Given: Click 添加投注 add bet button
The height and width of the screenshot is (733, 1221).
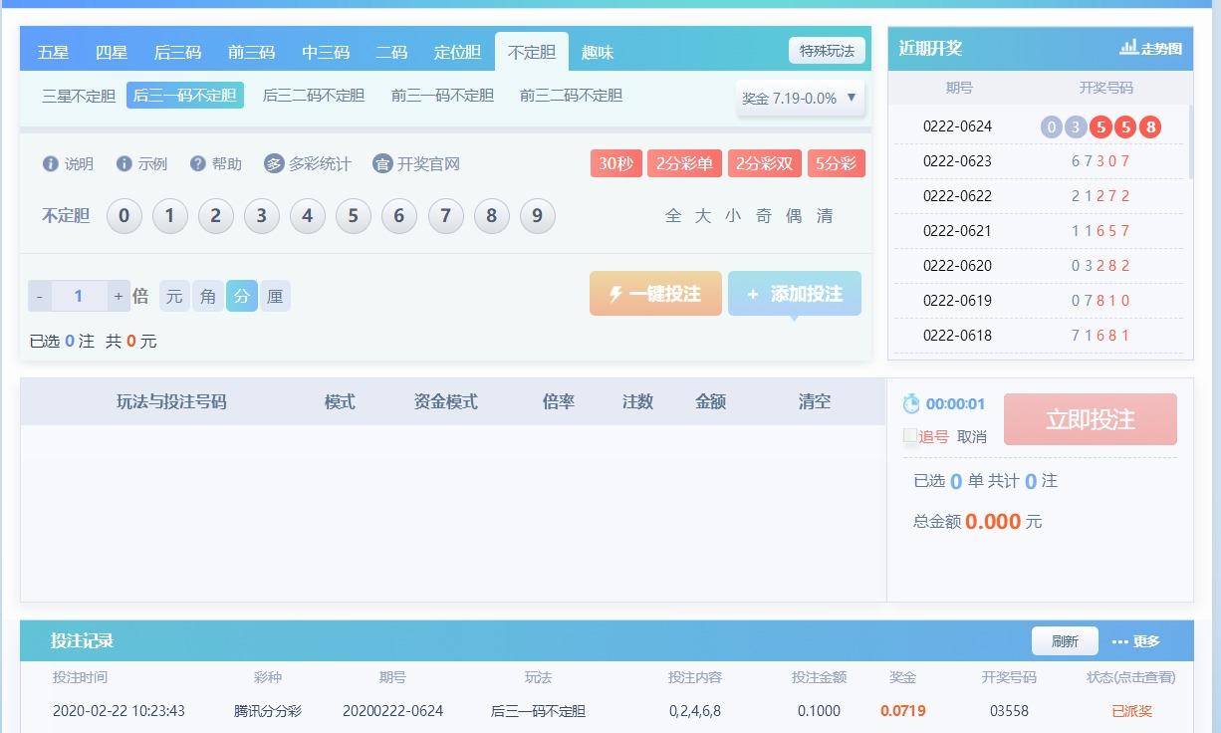Looking at the screenshot, I should (795, 294).
